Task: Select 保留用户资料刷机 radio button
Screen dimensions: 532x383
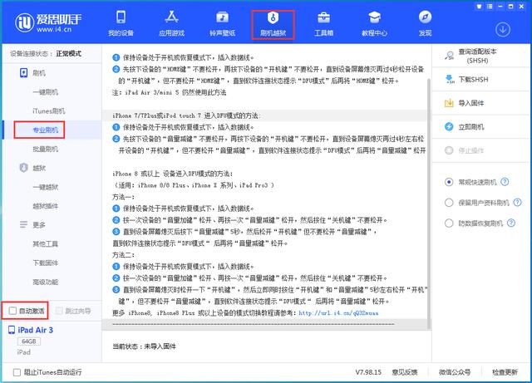Action: [x=449, y=203]
